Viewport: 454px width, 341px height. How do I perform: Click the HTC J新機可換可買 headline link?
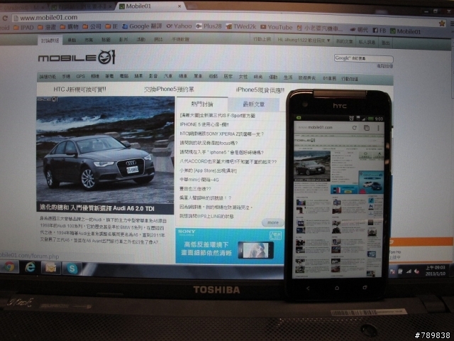(79, 90)
